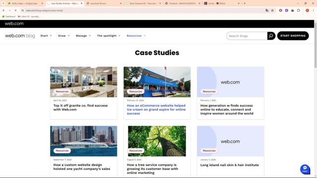Stop page loading with the X button

(15, 10)
